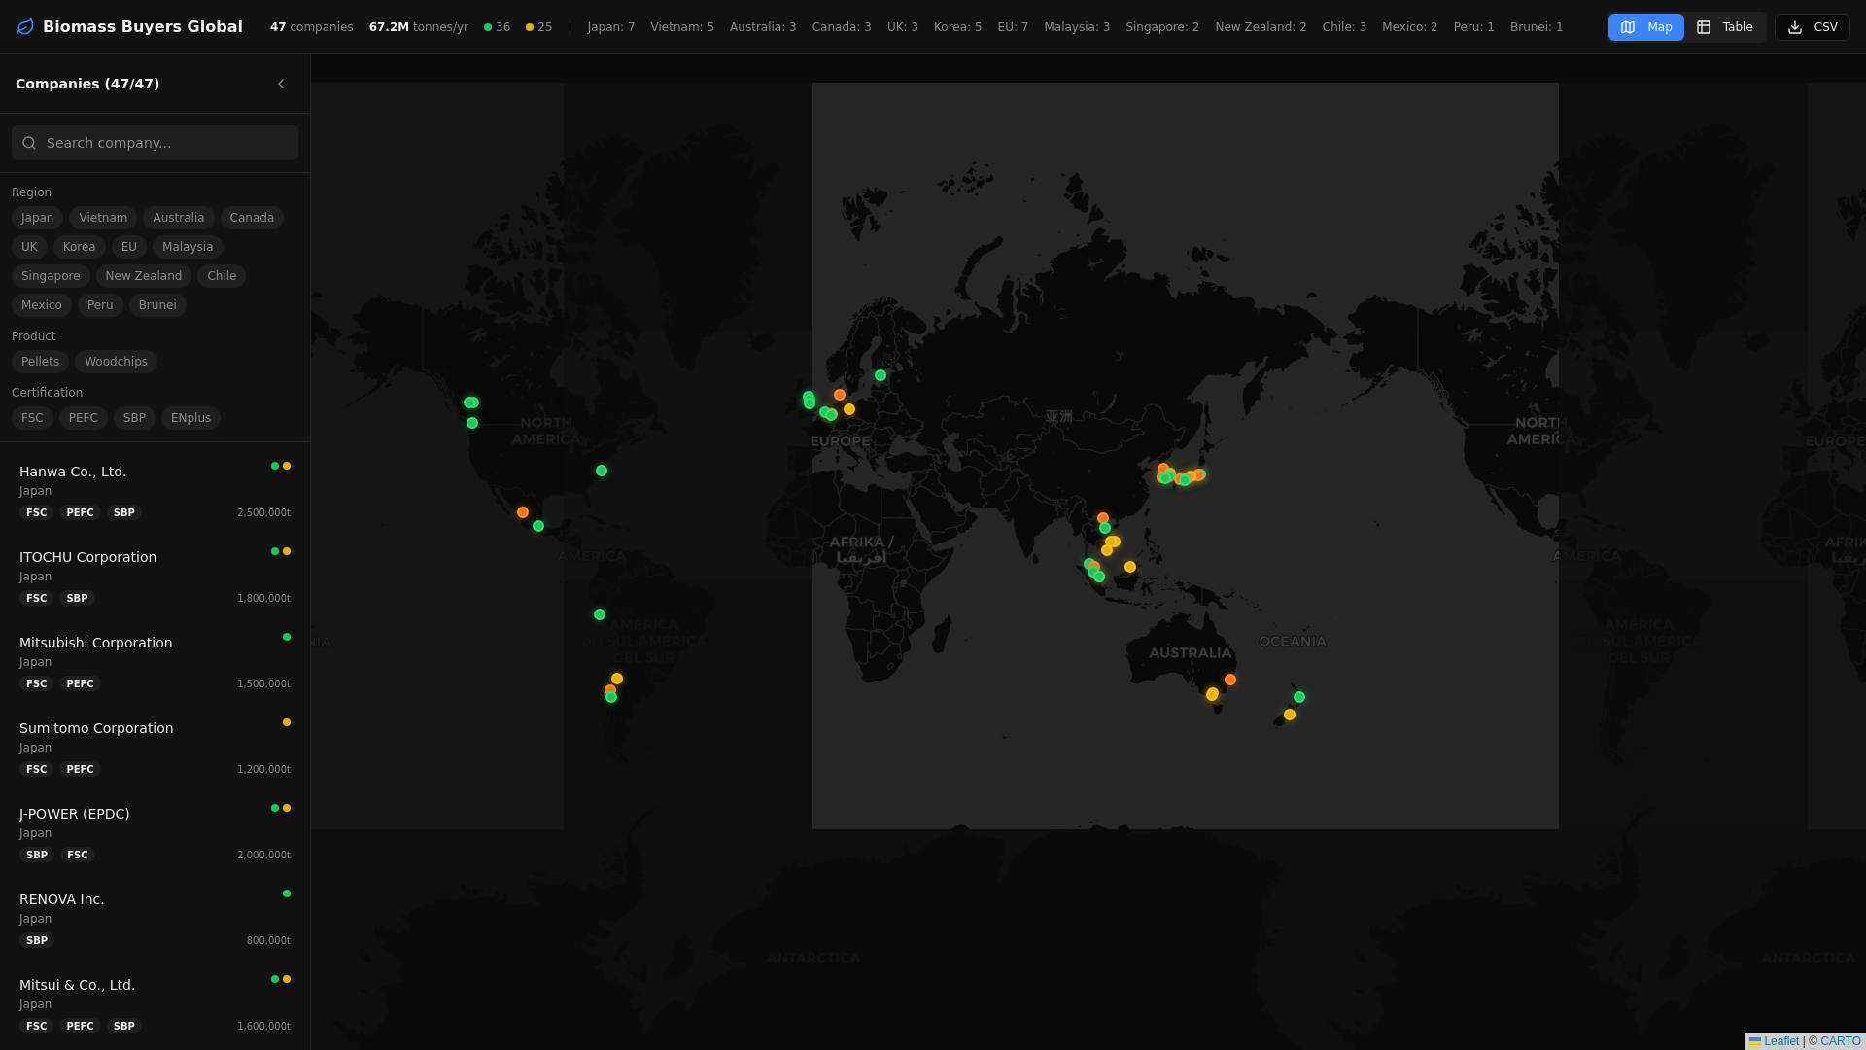Filter by Peru region chip
Viewport: 1866px width, 1050px height.
click(100, 305)
